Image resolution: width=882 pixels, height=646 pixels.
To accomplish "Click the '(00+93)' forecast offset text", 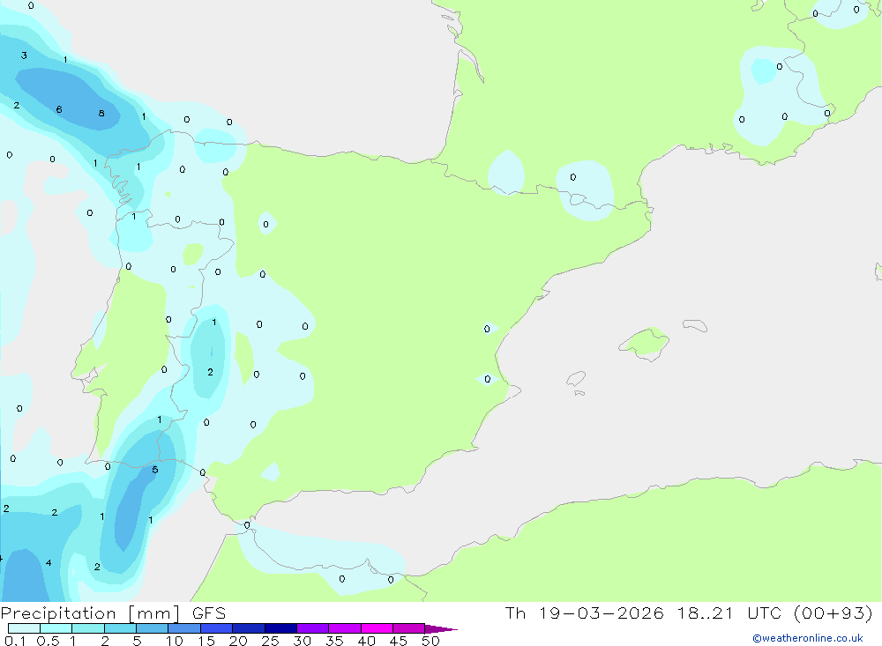I will tap(833, 613).
